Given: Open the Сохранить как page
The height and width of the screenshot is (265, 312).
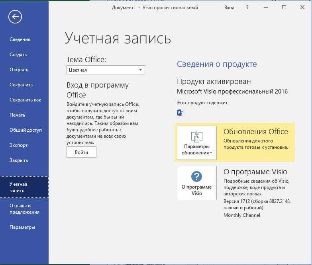Looking at the screenshot, I should [25, 100].
